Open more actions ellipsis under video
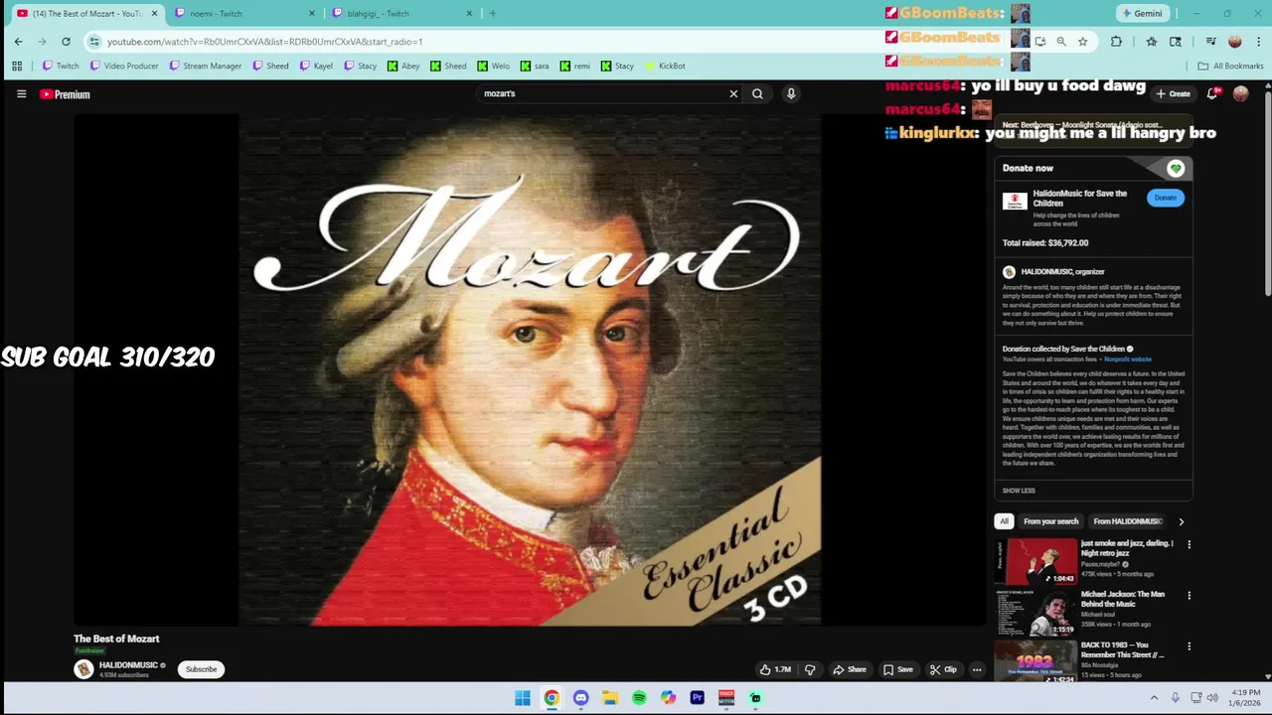This screenshot has height=715, width=1272. (977, 669)
